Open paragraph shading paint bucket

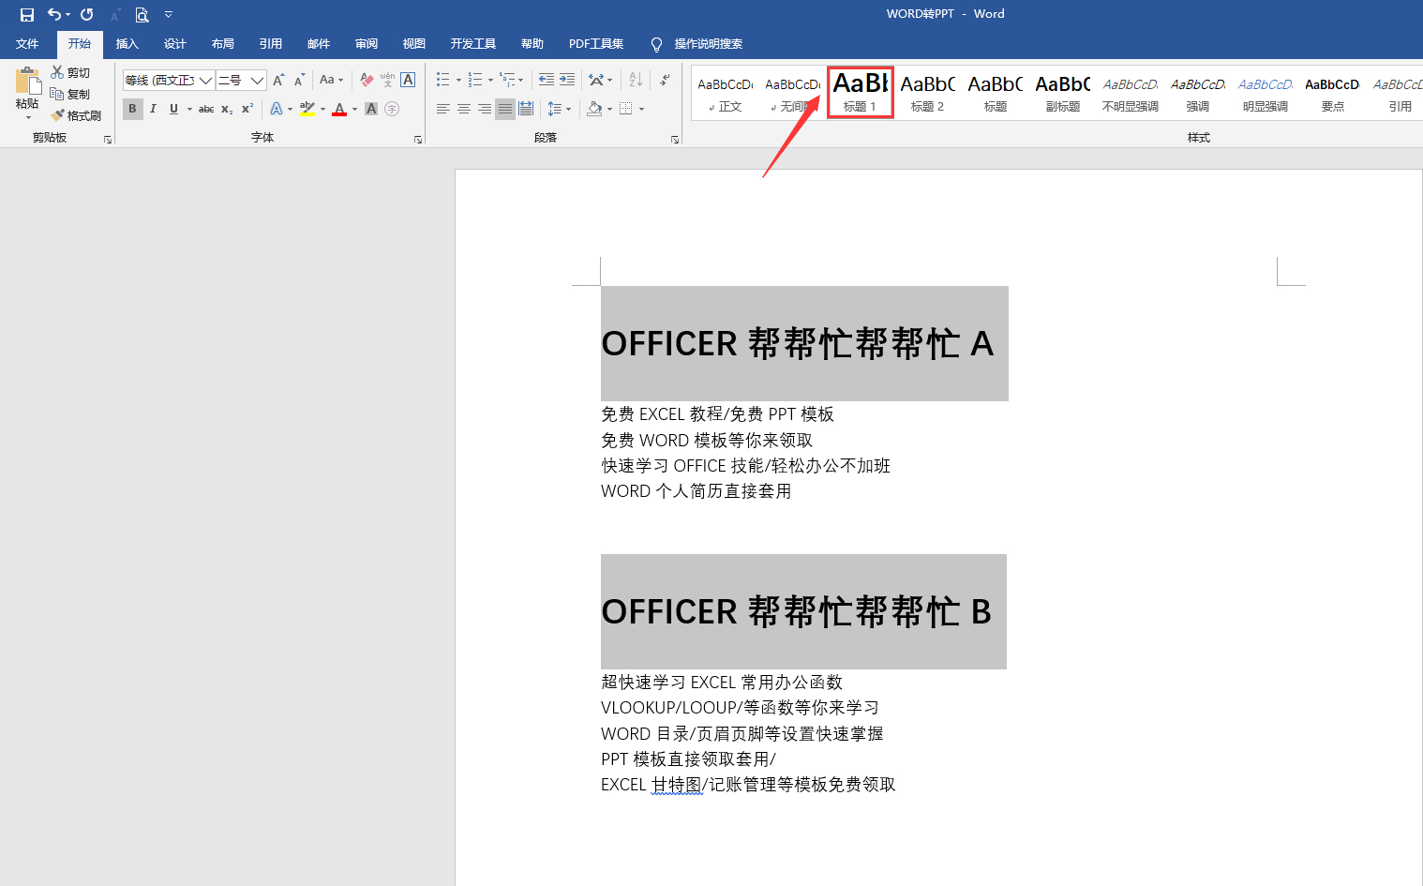coord(594,109)
